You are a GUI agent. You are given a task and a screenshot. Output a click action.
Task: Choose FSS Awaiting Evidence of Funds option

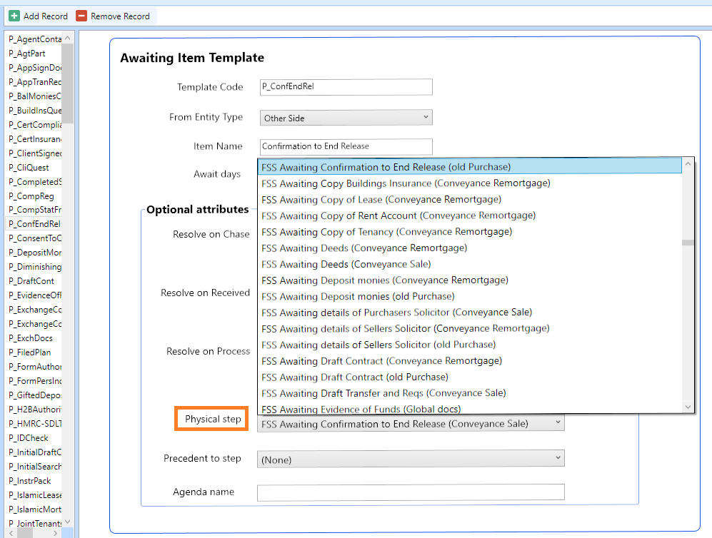tap(361, 409)
